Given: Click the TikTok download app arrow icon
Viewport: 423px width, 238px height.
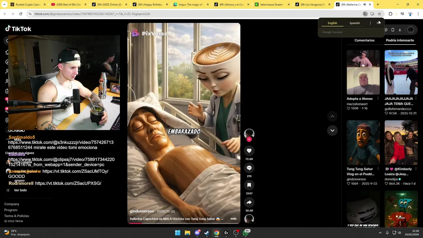Looking at the screenshot, I should [x=400, y=30].
